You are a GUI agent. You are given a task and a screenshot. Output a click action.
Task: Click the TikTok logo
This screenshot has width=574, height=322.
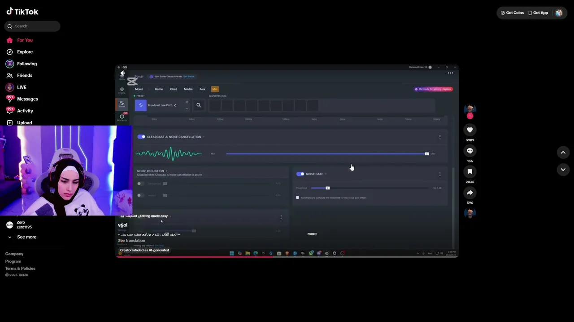pos(22,12)
